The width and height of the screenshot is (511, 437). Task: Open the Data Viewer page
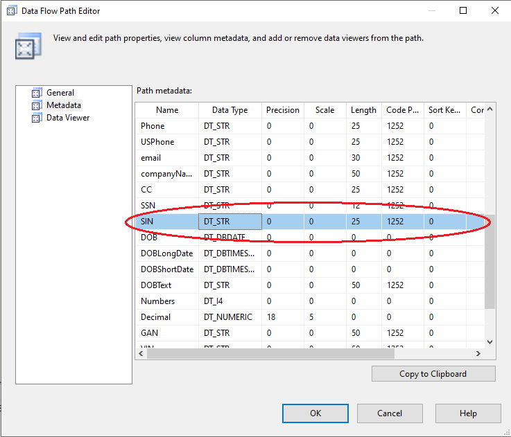(x=68, y=118)
